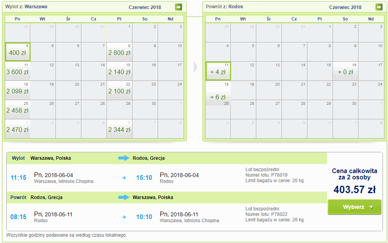Click next-month arrow in the return calendar

coord(379,7)
